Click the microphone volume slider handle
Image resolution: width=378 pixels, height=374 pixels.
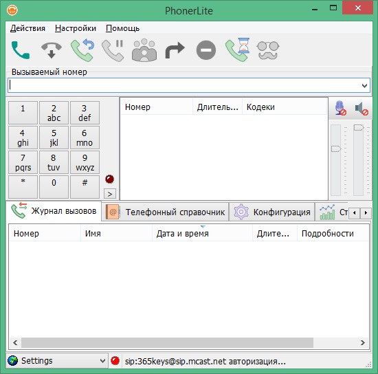click(x=336, y=148)
